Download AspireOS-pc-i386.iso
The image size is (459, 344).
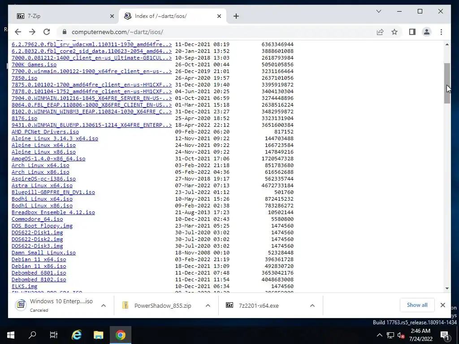(x=43, y=179)
